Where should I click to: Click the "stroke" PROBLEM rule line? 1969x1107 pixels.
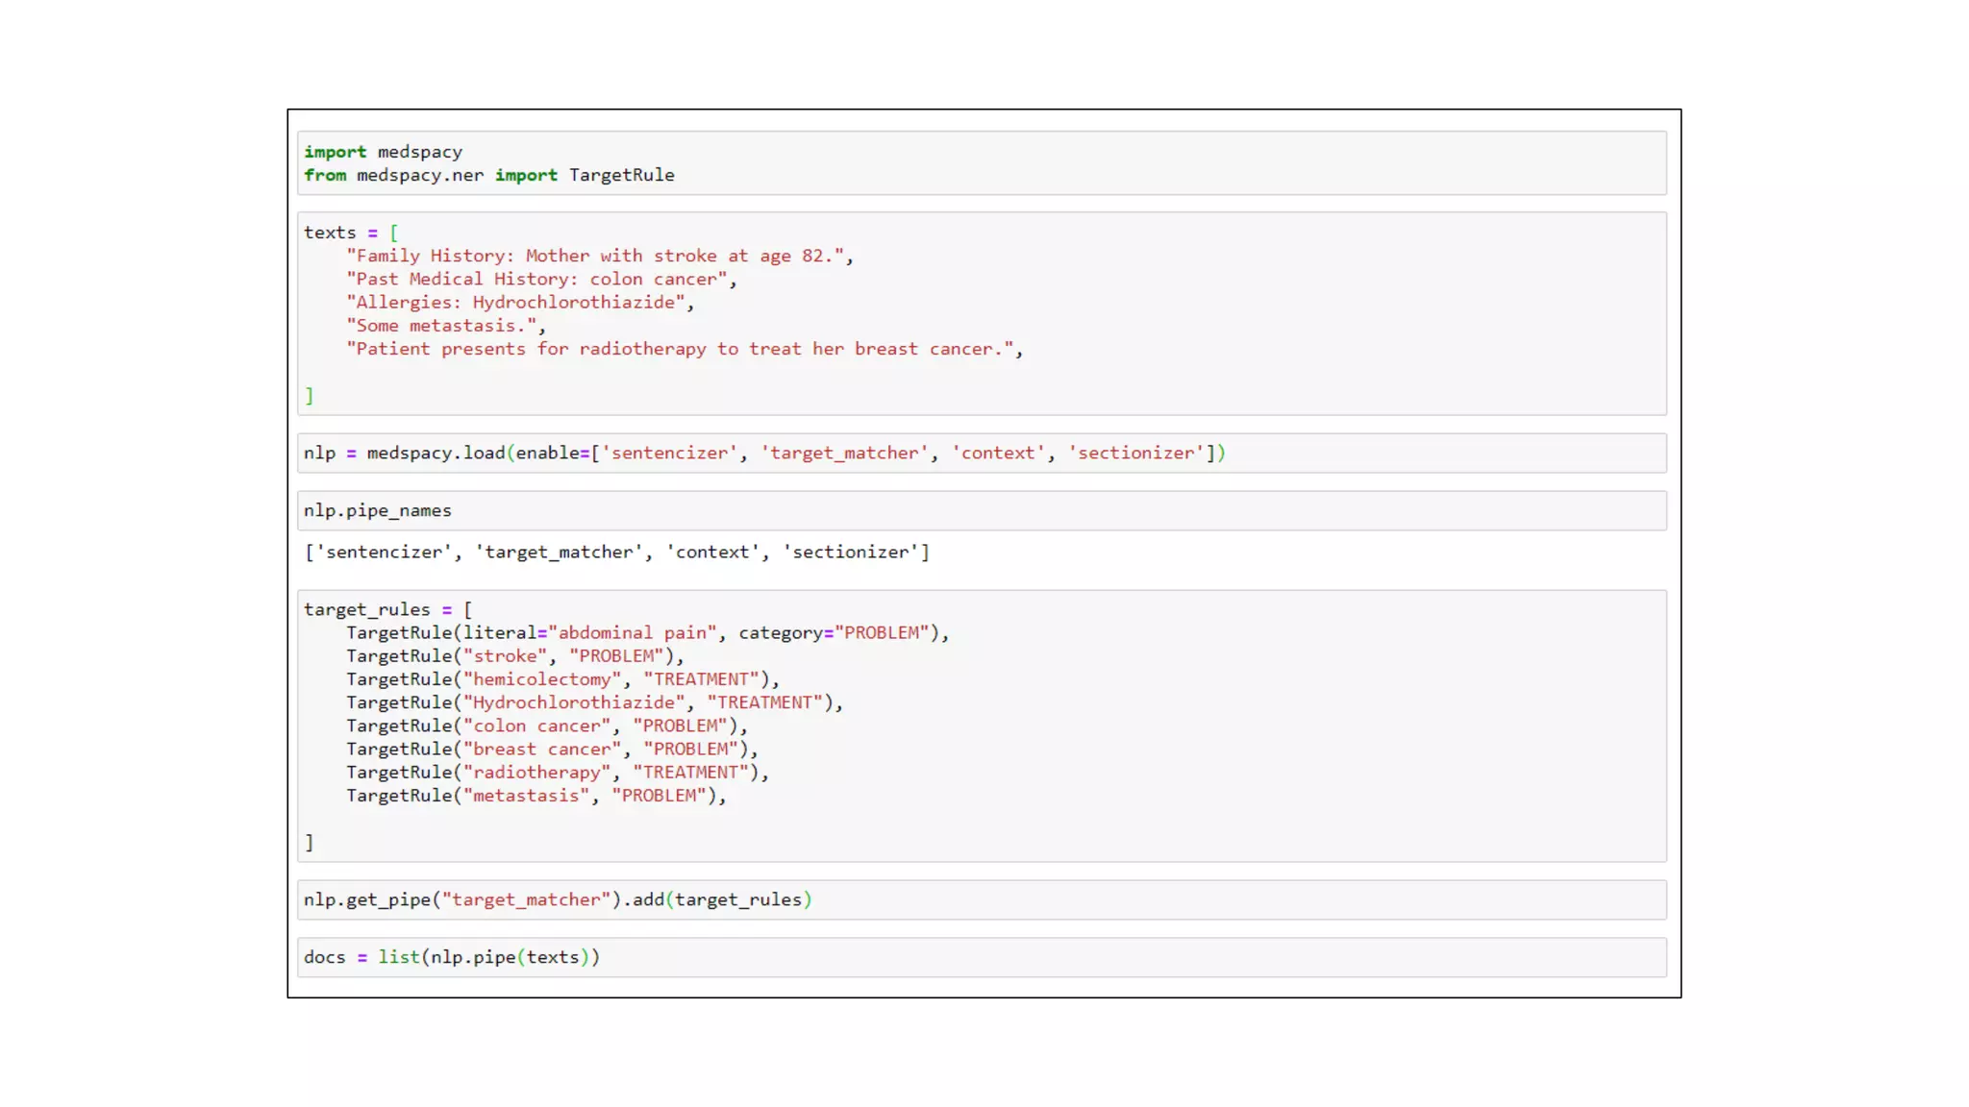click(514, 656)
